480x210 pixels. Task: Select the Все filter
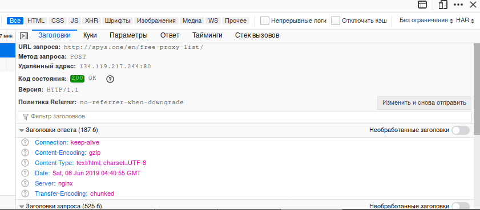[15, 20]
